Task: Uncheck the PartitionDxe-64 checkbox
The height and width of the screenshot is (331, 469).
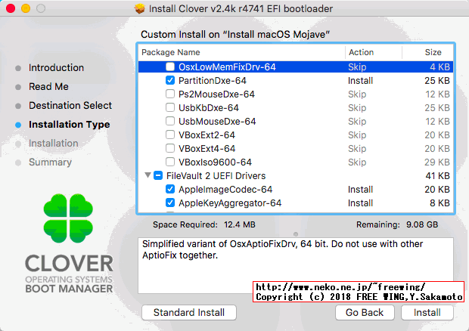Action: pos(170,80)
